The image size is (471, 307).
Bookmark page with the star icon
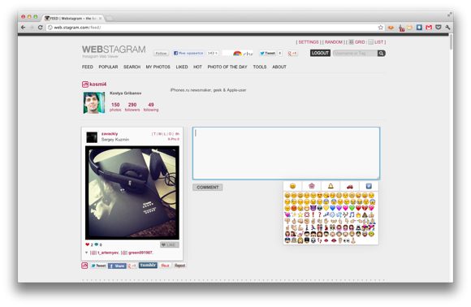381,28
